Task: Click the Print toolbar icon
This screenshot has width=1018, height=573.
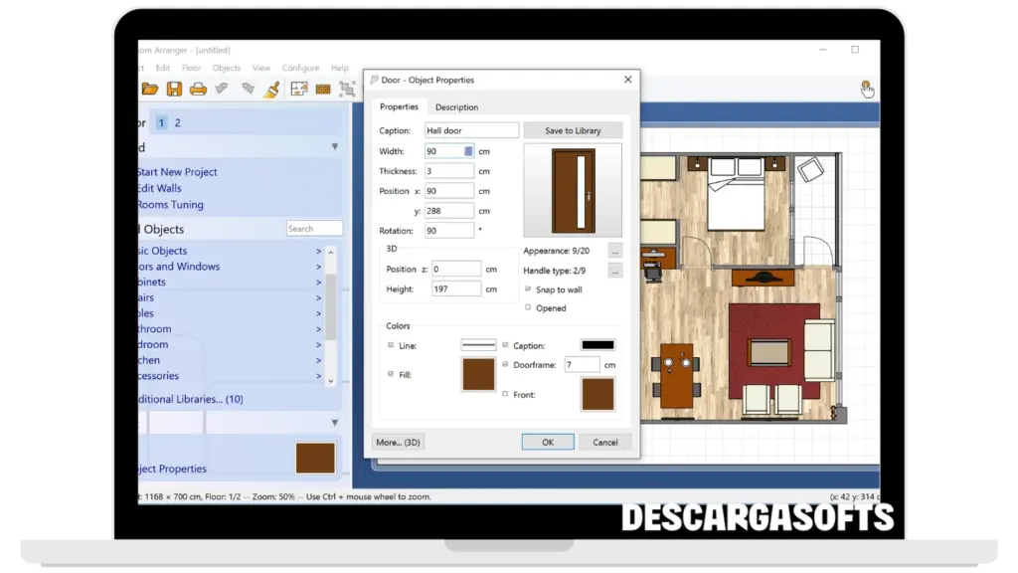Action: click(198, 90)
